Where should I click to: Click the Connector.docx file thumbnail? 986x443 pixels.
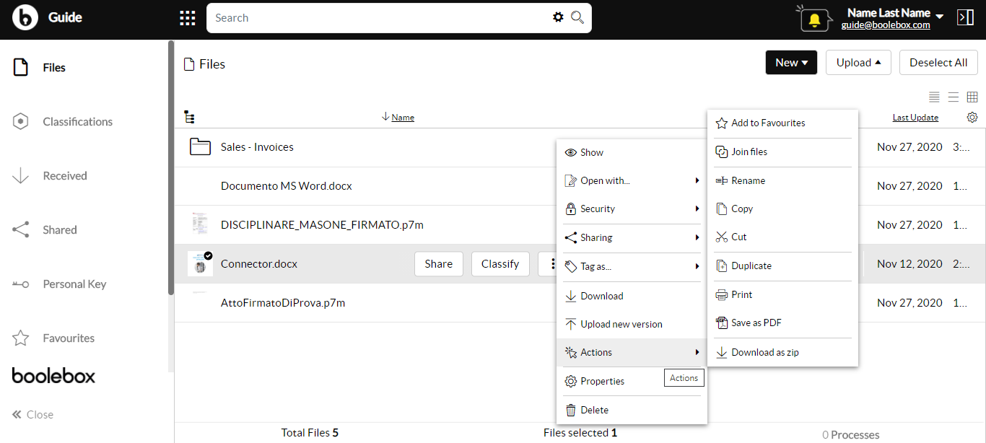coord(200,264)
